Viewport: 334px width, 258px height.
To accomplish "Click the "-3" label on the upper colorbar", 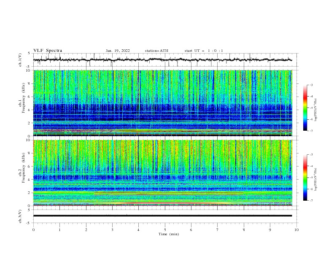I will click(x=311, y=85).
